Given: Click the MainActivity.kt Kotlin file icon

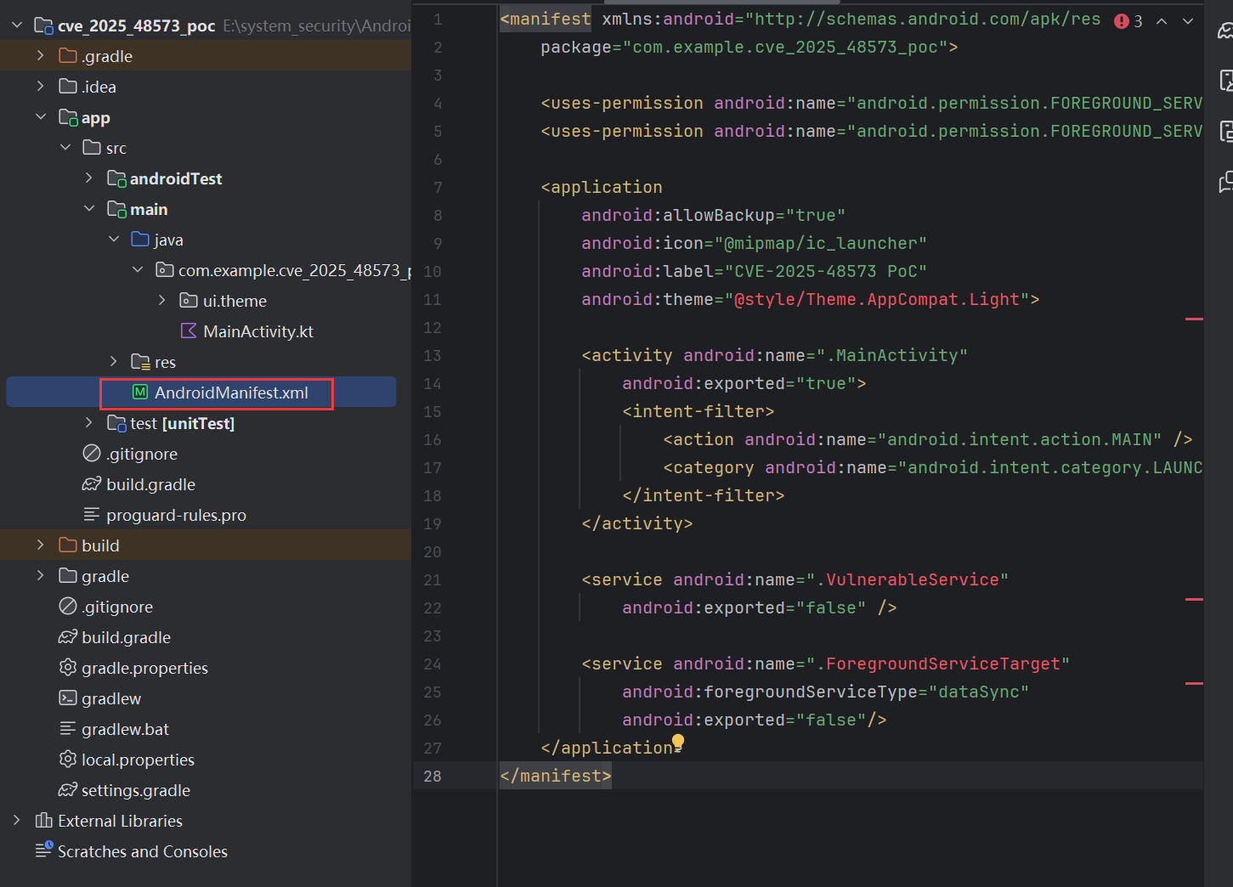Looking at the screenshot, I should [189, 331].
